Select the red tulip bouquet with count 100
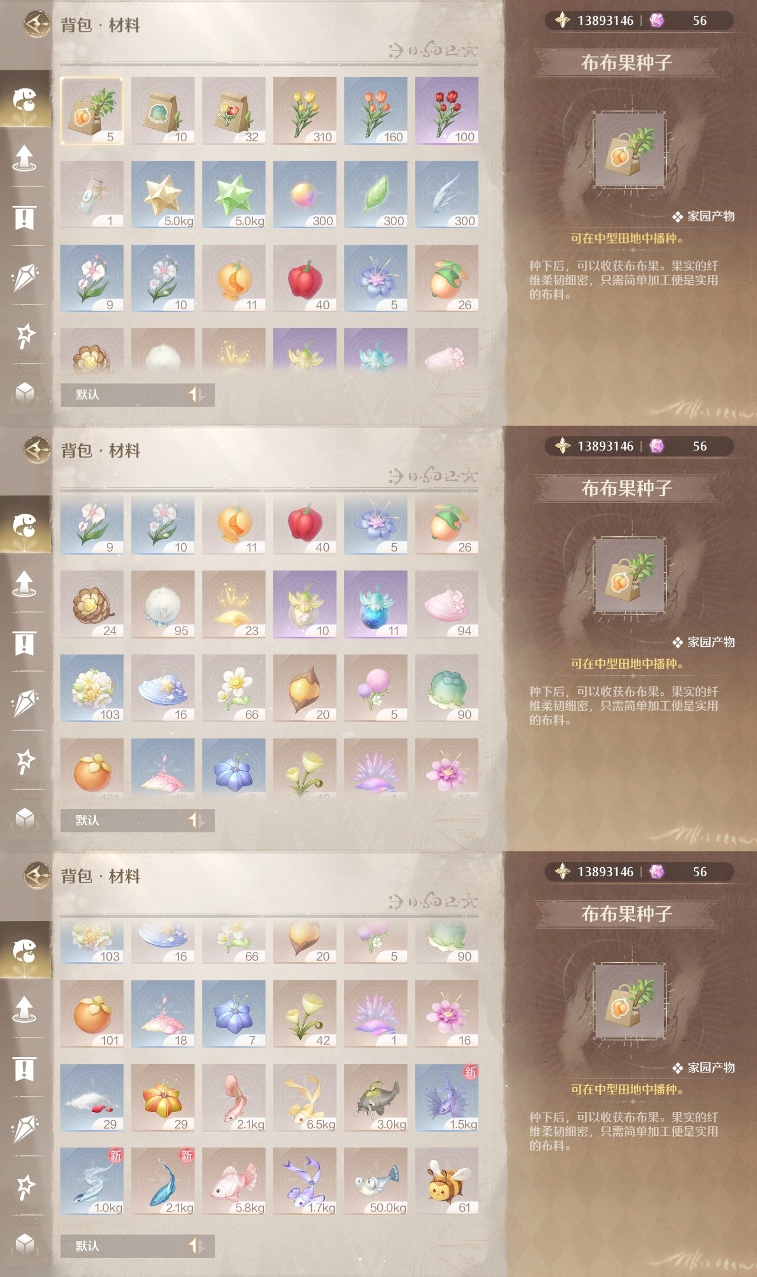The image size is (757, 1277). [x=447, y=111]
